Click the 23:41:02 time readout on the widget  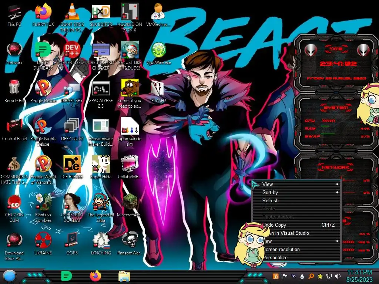point(338,64)
